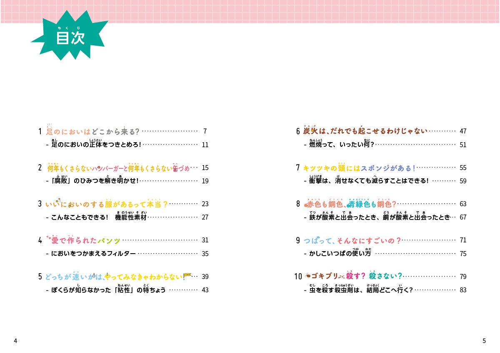Screen dimensions: 500x353
Task: Click the sparkle lines above 足のにおい title
Action: tap(49, 124)
